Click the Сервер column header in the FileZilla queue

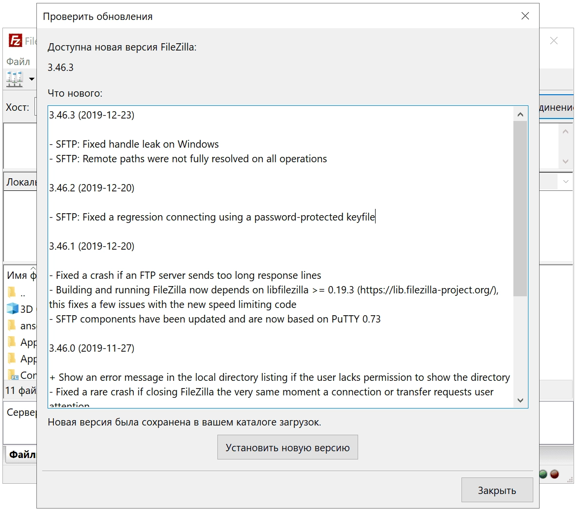(21, 412)
